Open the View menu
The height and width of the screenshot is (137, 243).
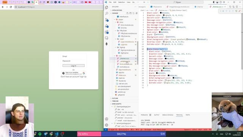click(x=129, y=2)
